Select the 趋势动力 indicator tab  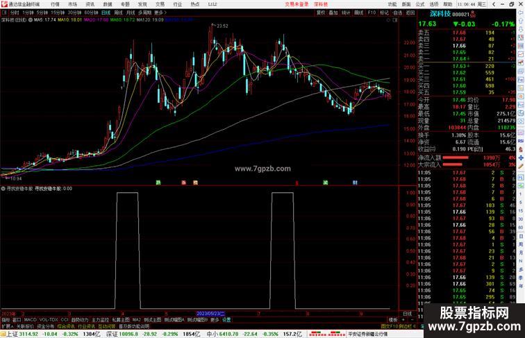[x=80, y=320]
